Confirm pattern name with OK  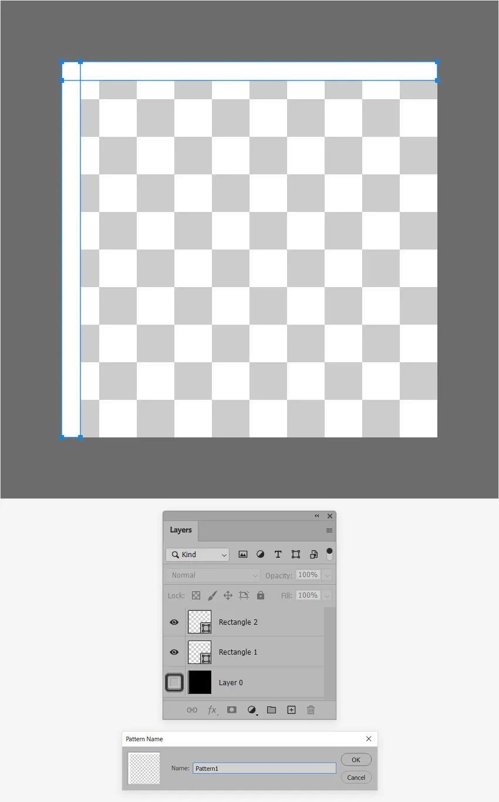[x=356, y=760]
